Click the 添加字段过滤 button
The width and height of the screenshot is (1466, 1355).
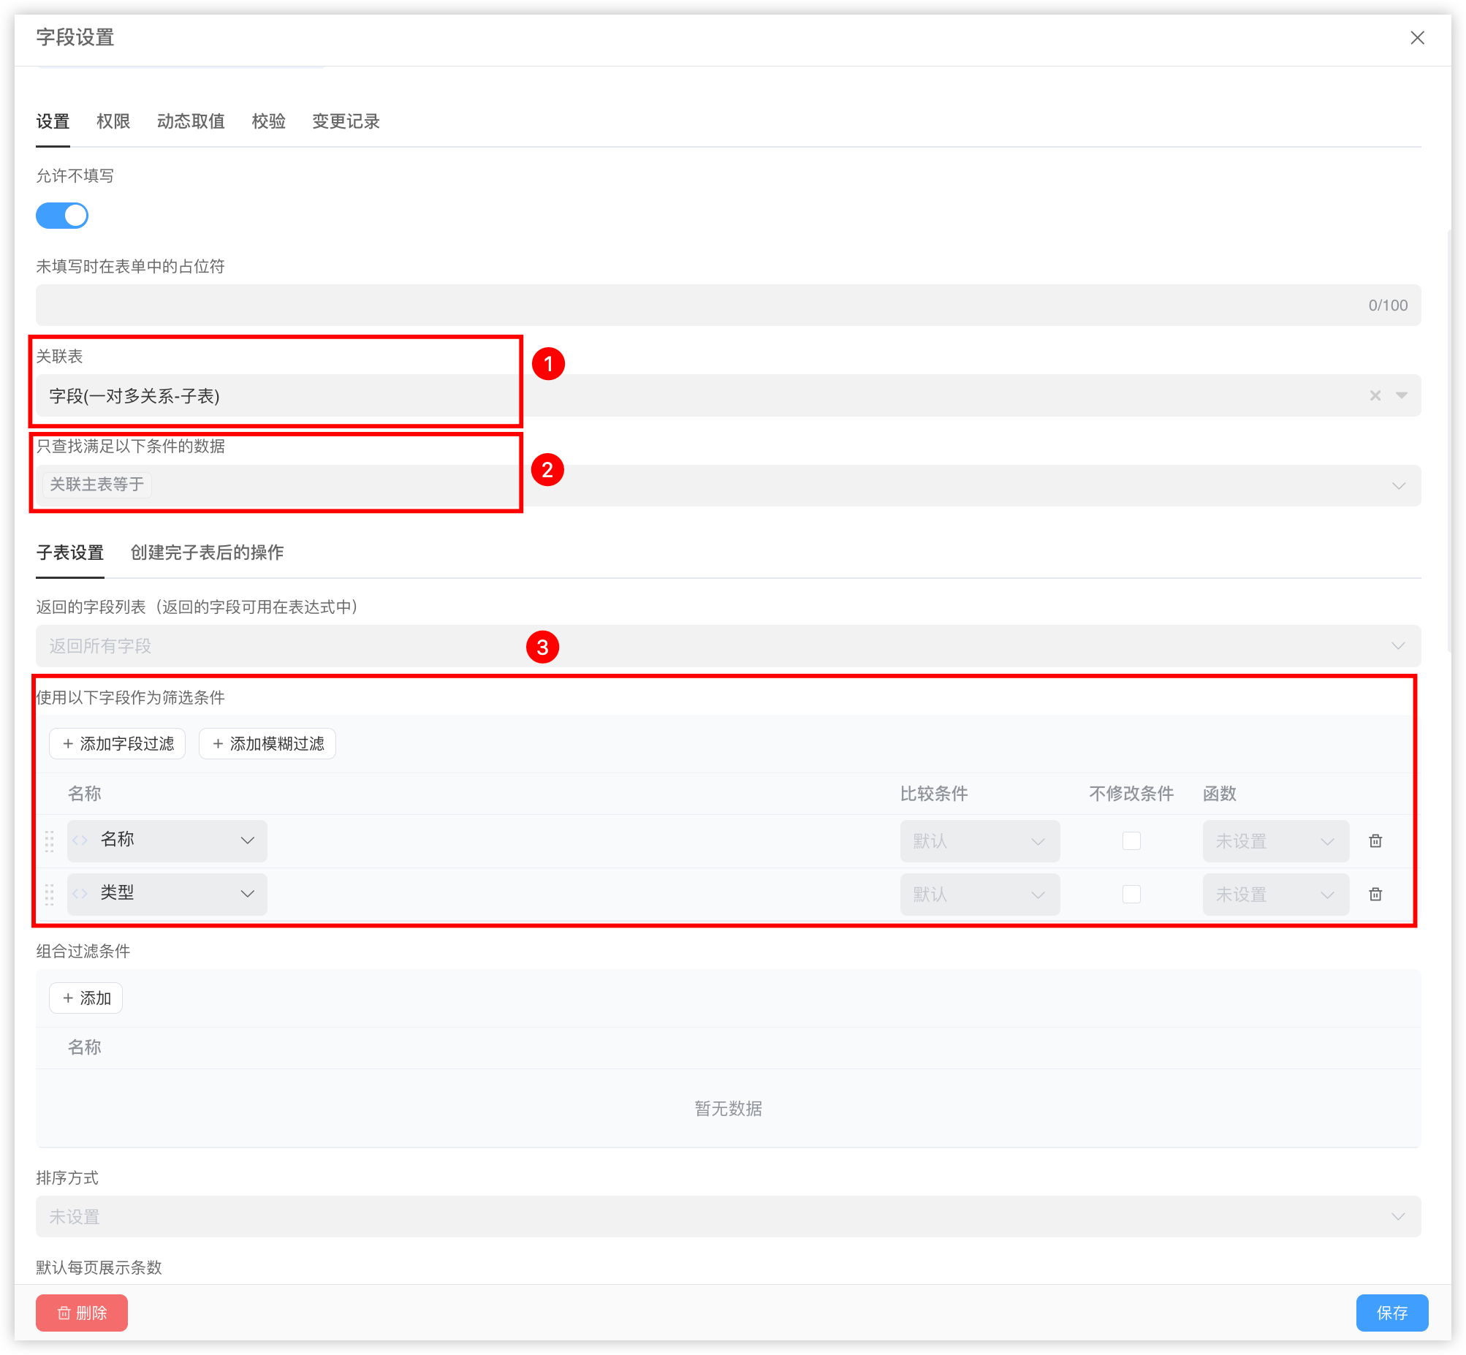pos(117,743)
